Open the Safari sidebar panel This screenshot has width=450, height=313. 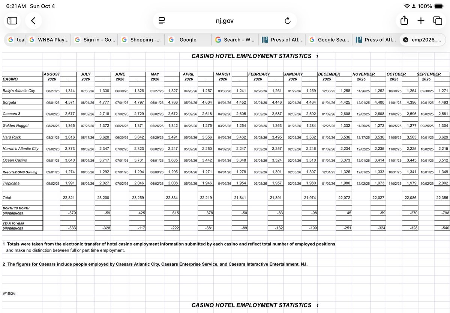pyautogui.click(x=12, y=21)
